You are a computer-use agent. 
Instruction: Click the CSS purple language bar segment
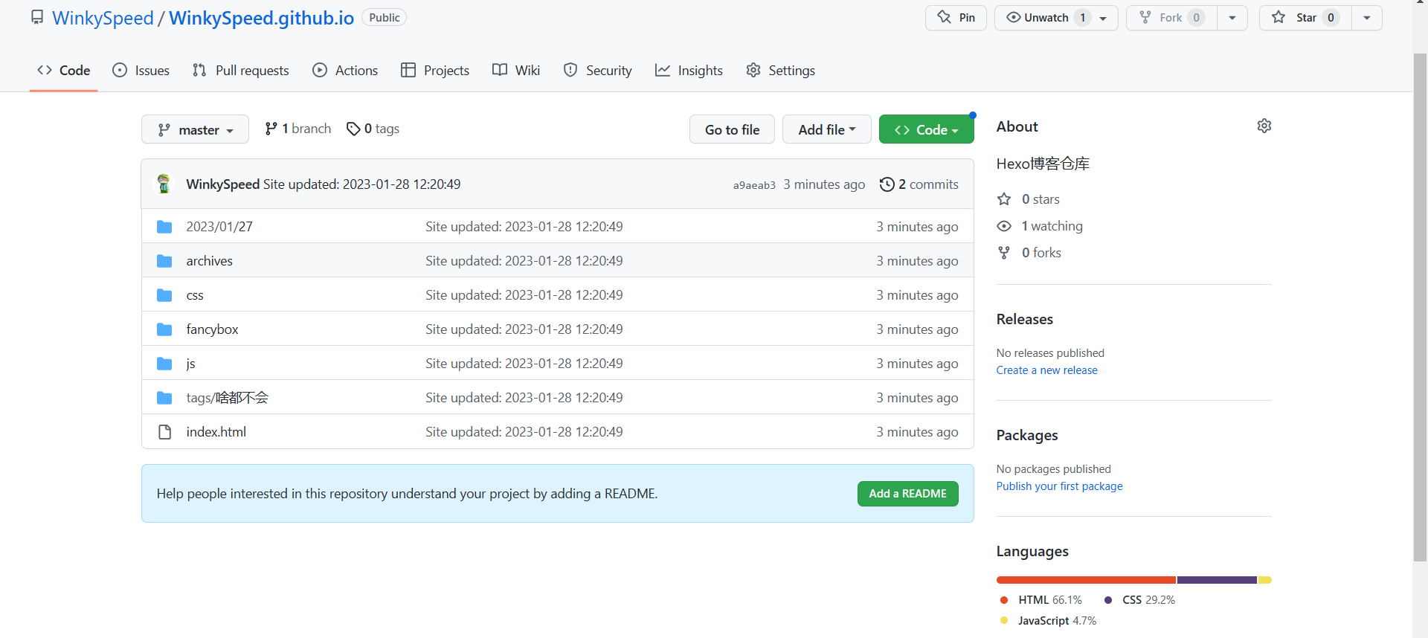tap(1217, 580)
